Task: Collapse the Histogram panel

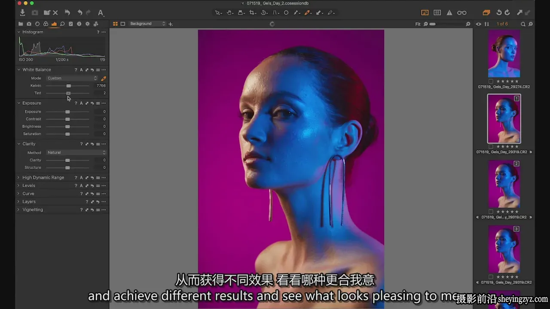Action: coord(19,32)
